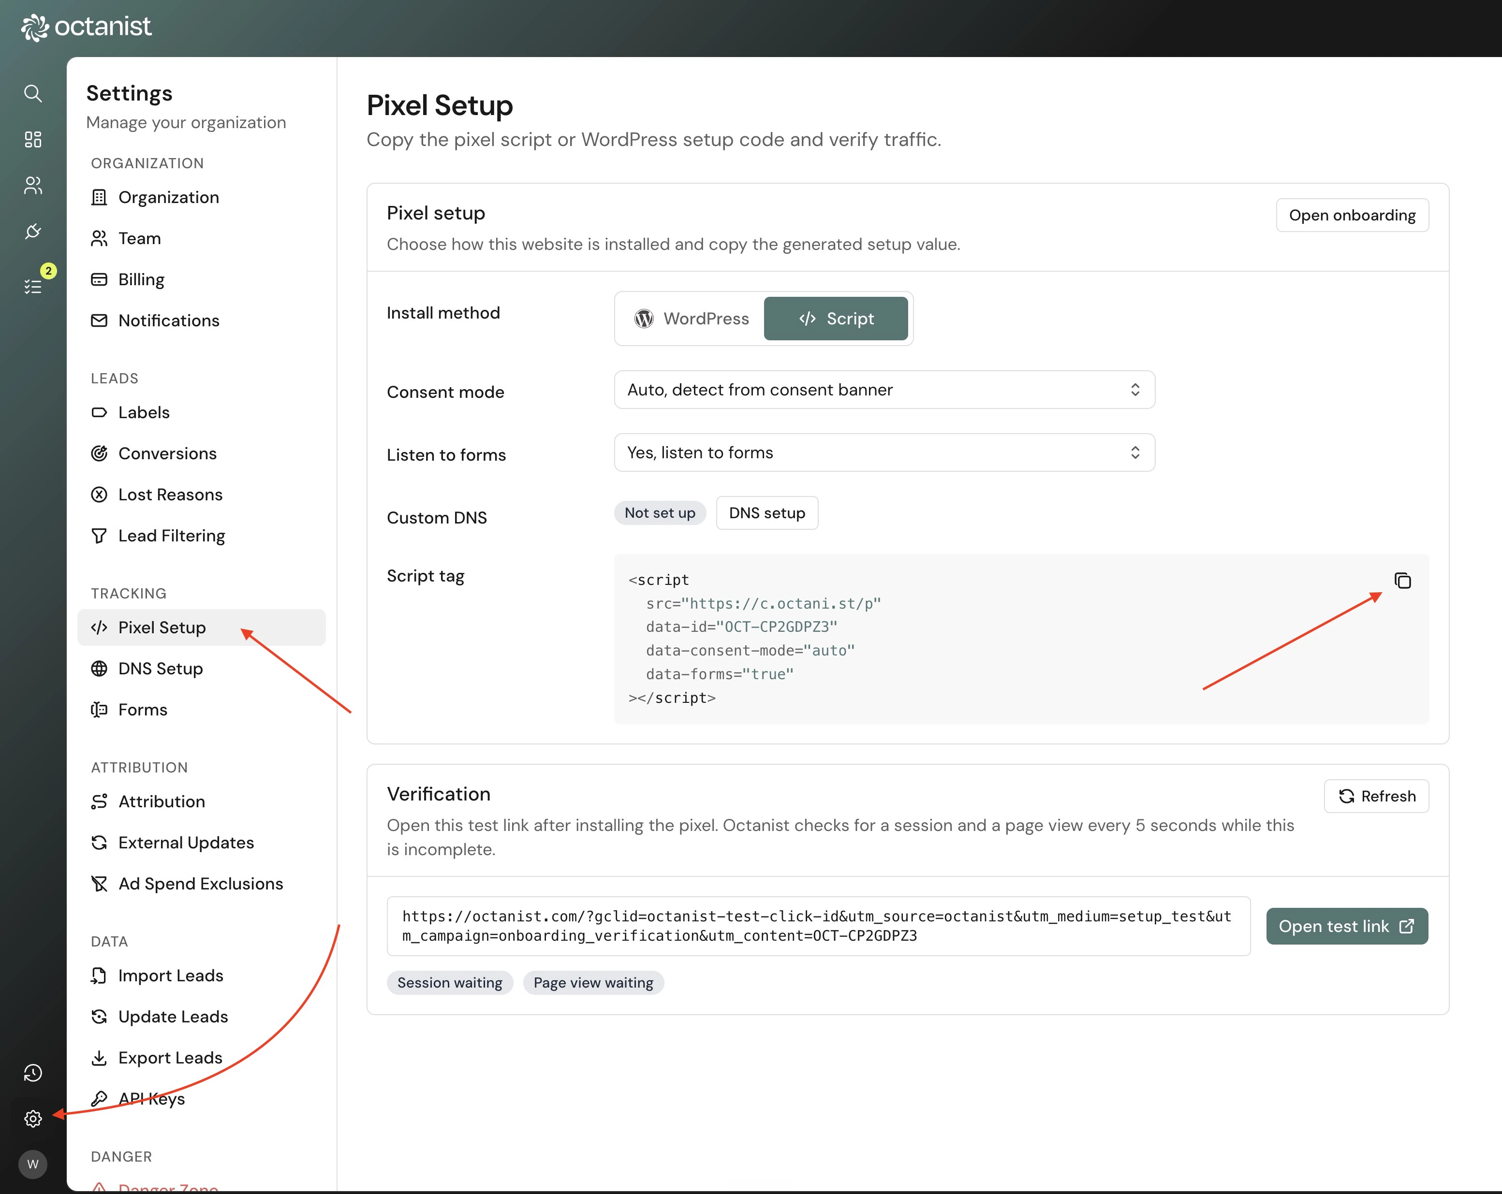Screen dimensions: 1502x1194
Task: Open the history clock icon in left rail
Action: pos(33,1073)
